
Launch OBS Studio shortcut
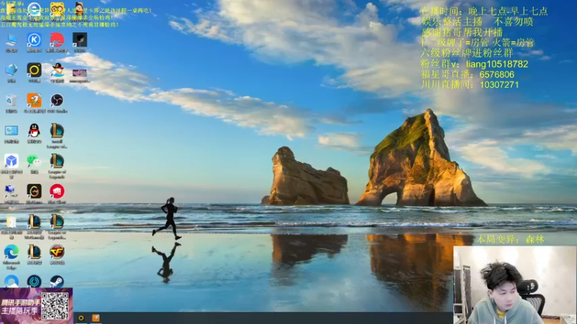[57, 100]
